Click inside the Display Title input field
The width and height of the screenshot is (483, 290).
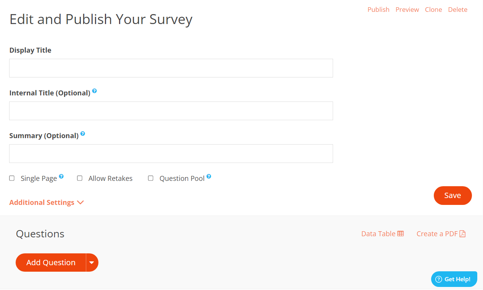coord(171,68)
